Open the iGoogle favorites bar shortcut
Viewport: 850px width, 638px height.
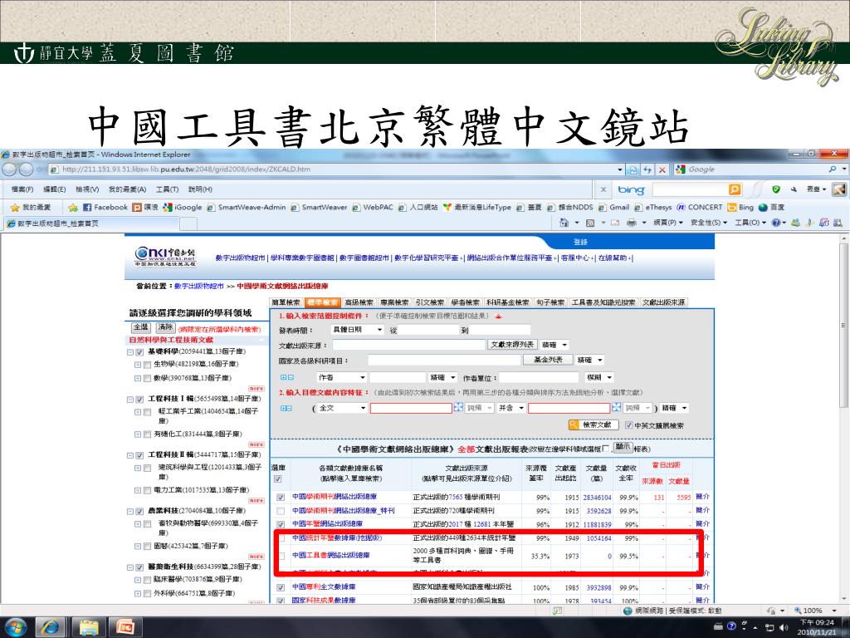pyautogui.click(x=183, y=207)
